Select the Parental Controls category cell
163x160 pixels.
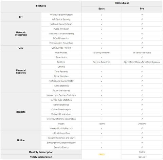point(21,71)
